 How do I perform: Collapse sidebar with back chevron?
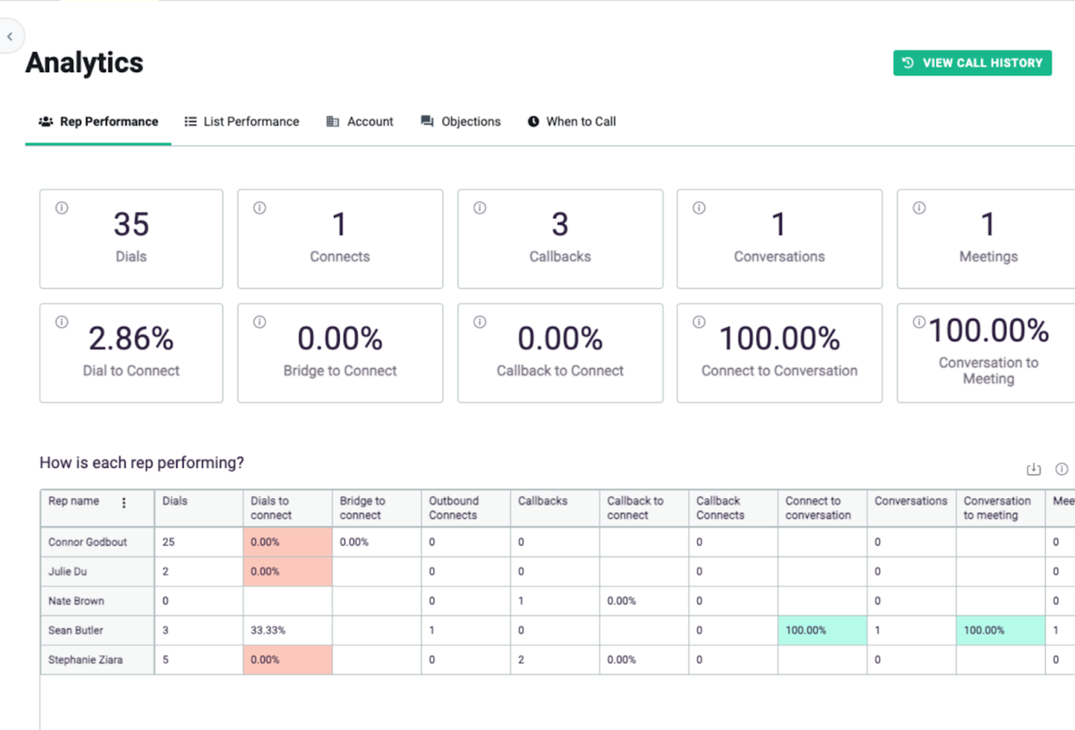[10, 36]
